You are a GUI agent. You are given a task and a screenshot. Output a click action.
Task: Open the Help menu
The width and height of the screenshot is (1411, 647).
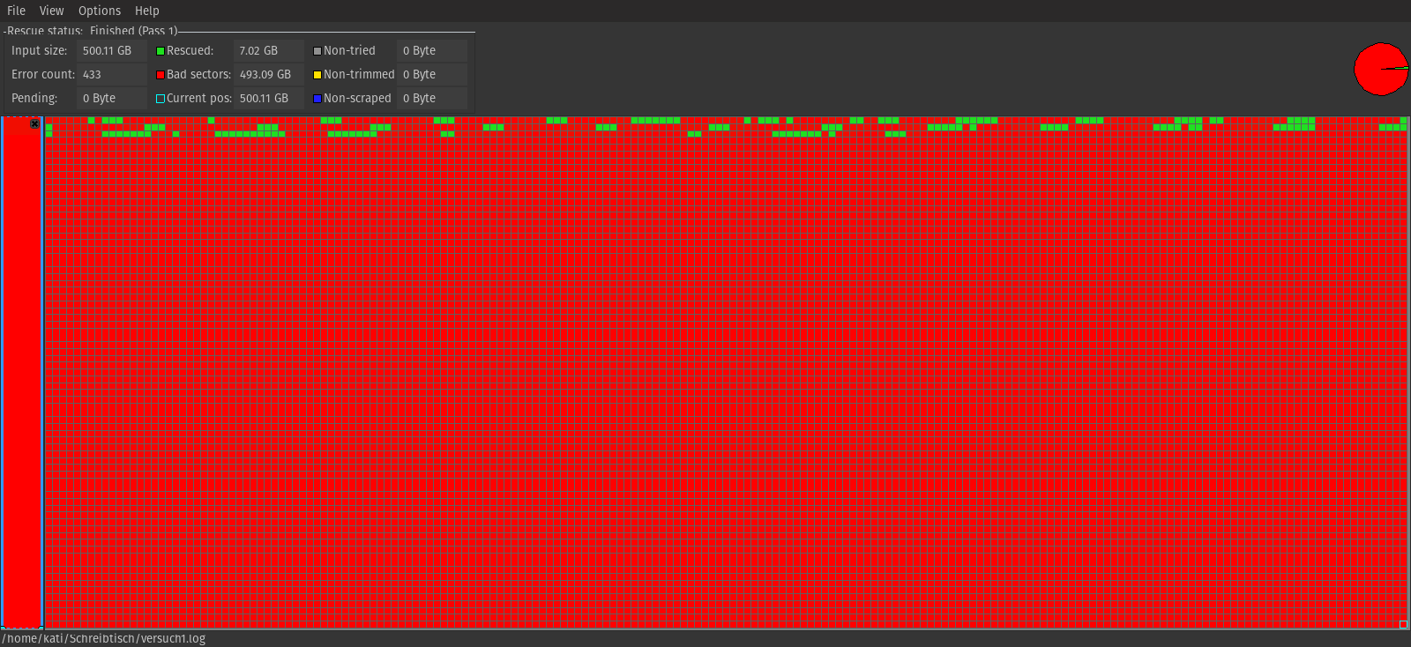pyautogui.click(x=147, y=11)
